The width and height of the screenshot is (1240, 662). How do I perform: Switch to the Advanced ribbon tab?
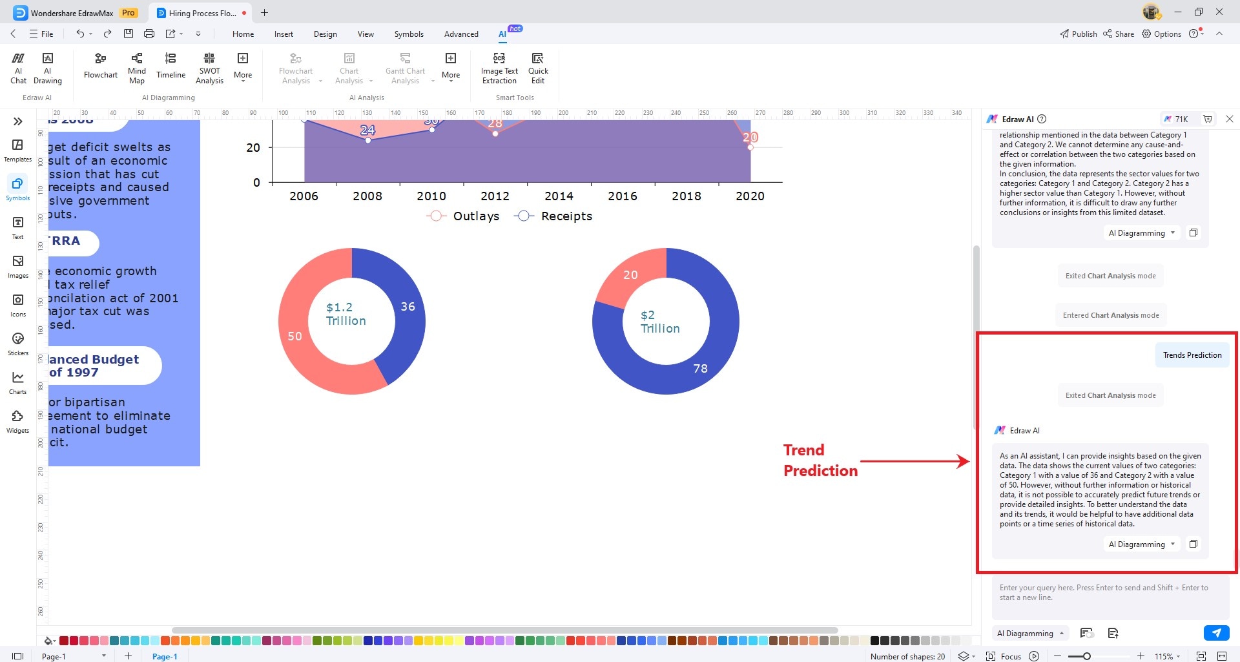tap(461, 34)
